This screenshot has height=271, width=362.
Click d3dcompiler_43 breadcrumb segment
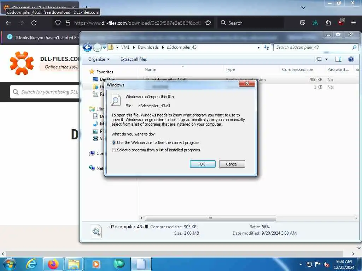182,47
